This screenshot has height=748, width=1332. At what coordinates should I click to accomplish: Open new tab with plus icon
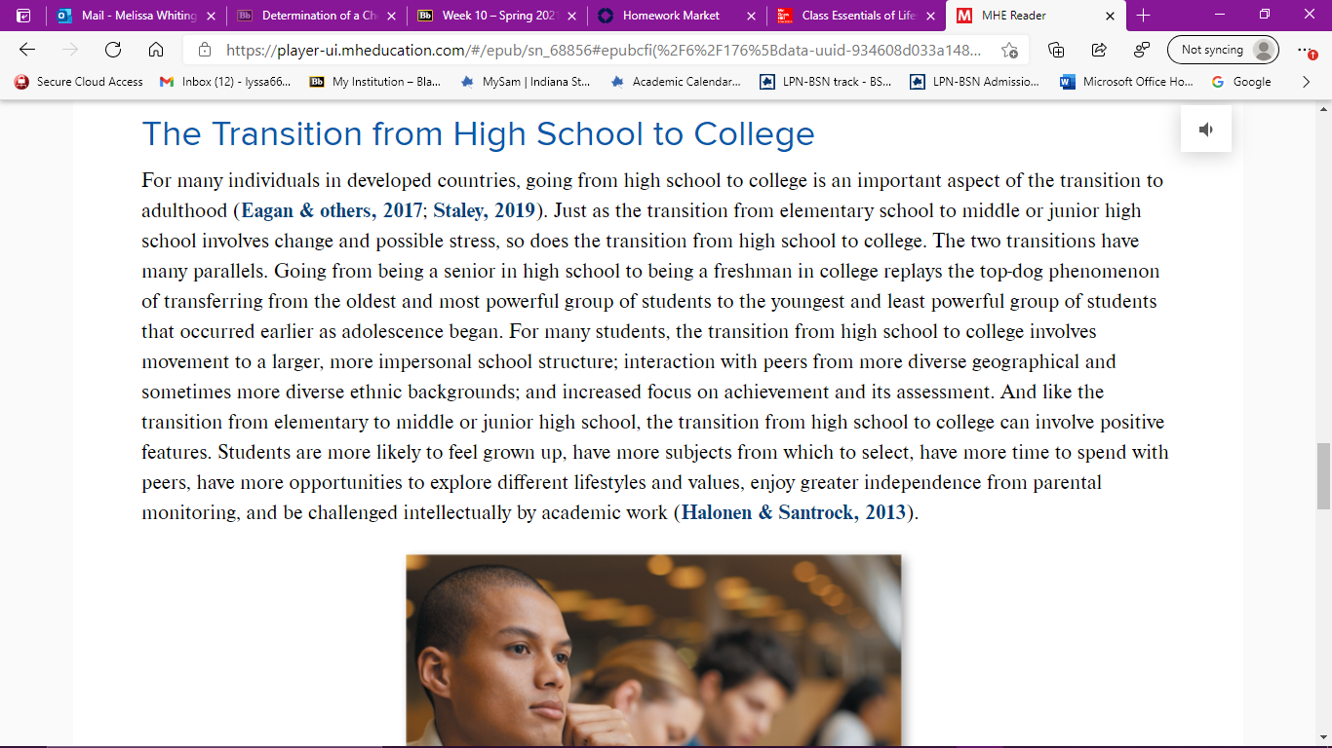click(1144, 16)
